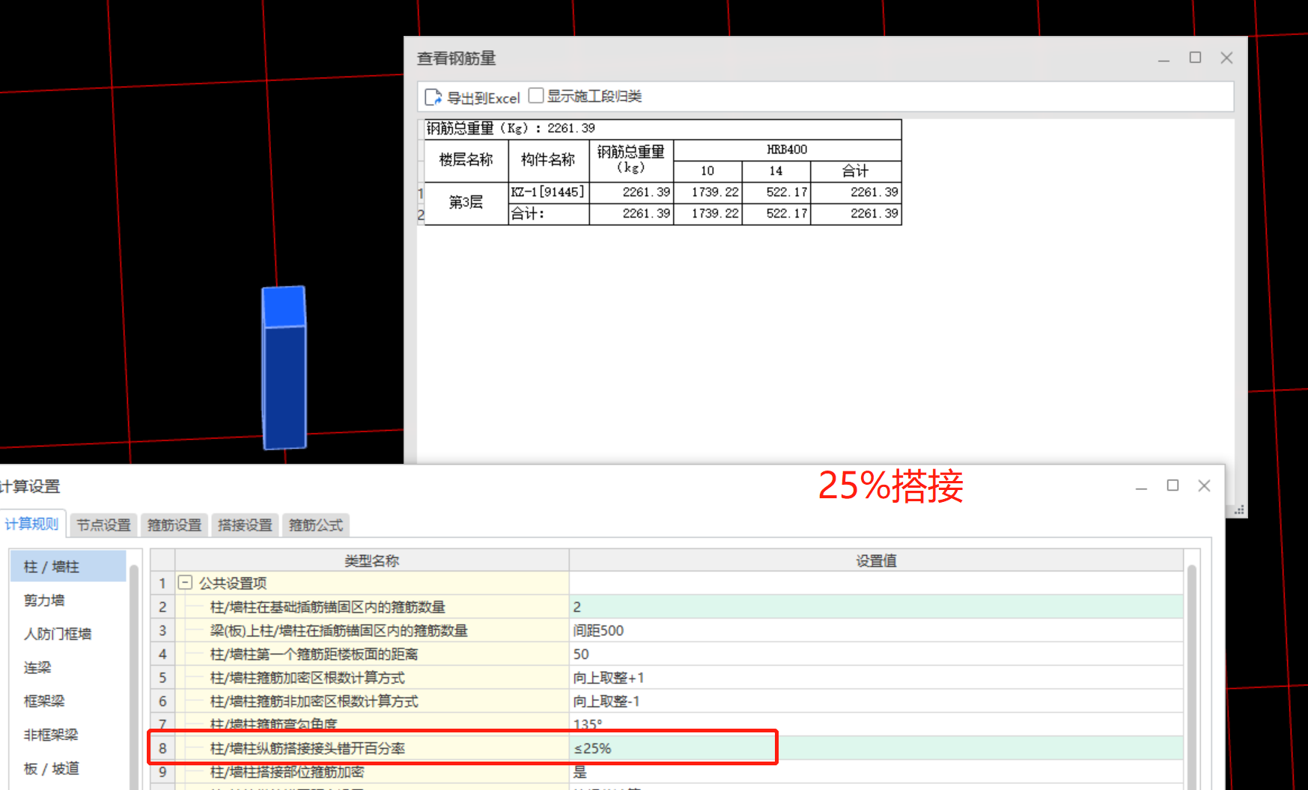Maximize the 计算设置 window
Viewport: 1308px width, 790px height.
pyautogui.click(x=1172, y=486)
